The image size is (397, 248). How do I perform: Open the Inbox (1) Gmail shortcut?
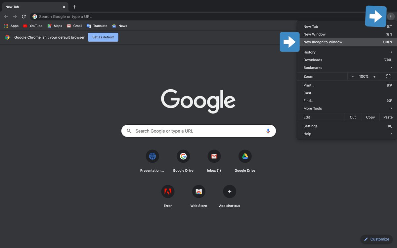coord(214,161)
